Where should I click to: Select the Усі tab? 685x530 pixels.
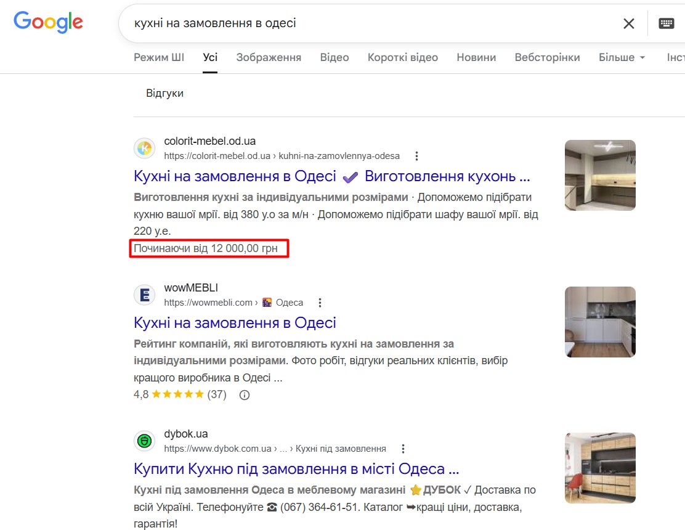click(210, 57)
